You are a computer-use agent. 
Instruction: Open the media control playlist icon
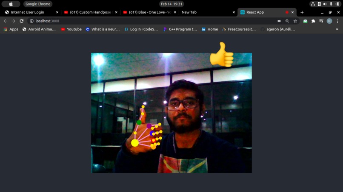321,21
